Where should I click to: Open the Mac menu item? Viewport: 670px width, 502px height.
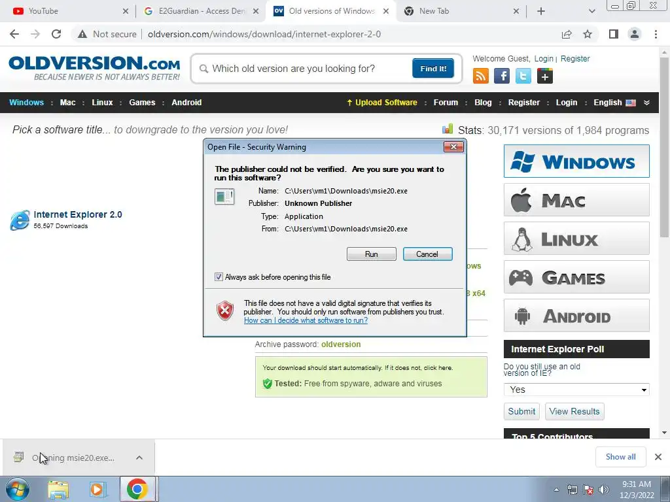(x=67, y=103)
